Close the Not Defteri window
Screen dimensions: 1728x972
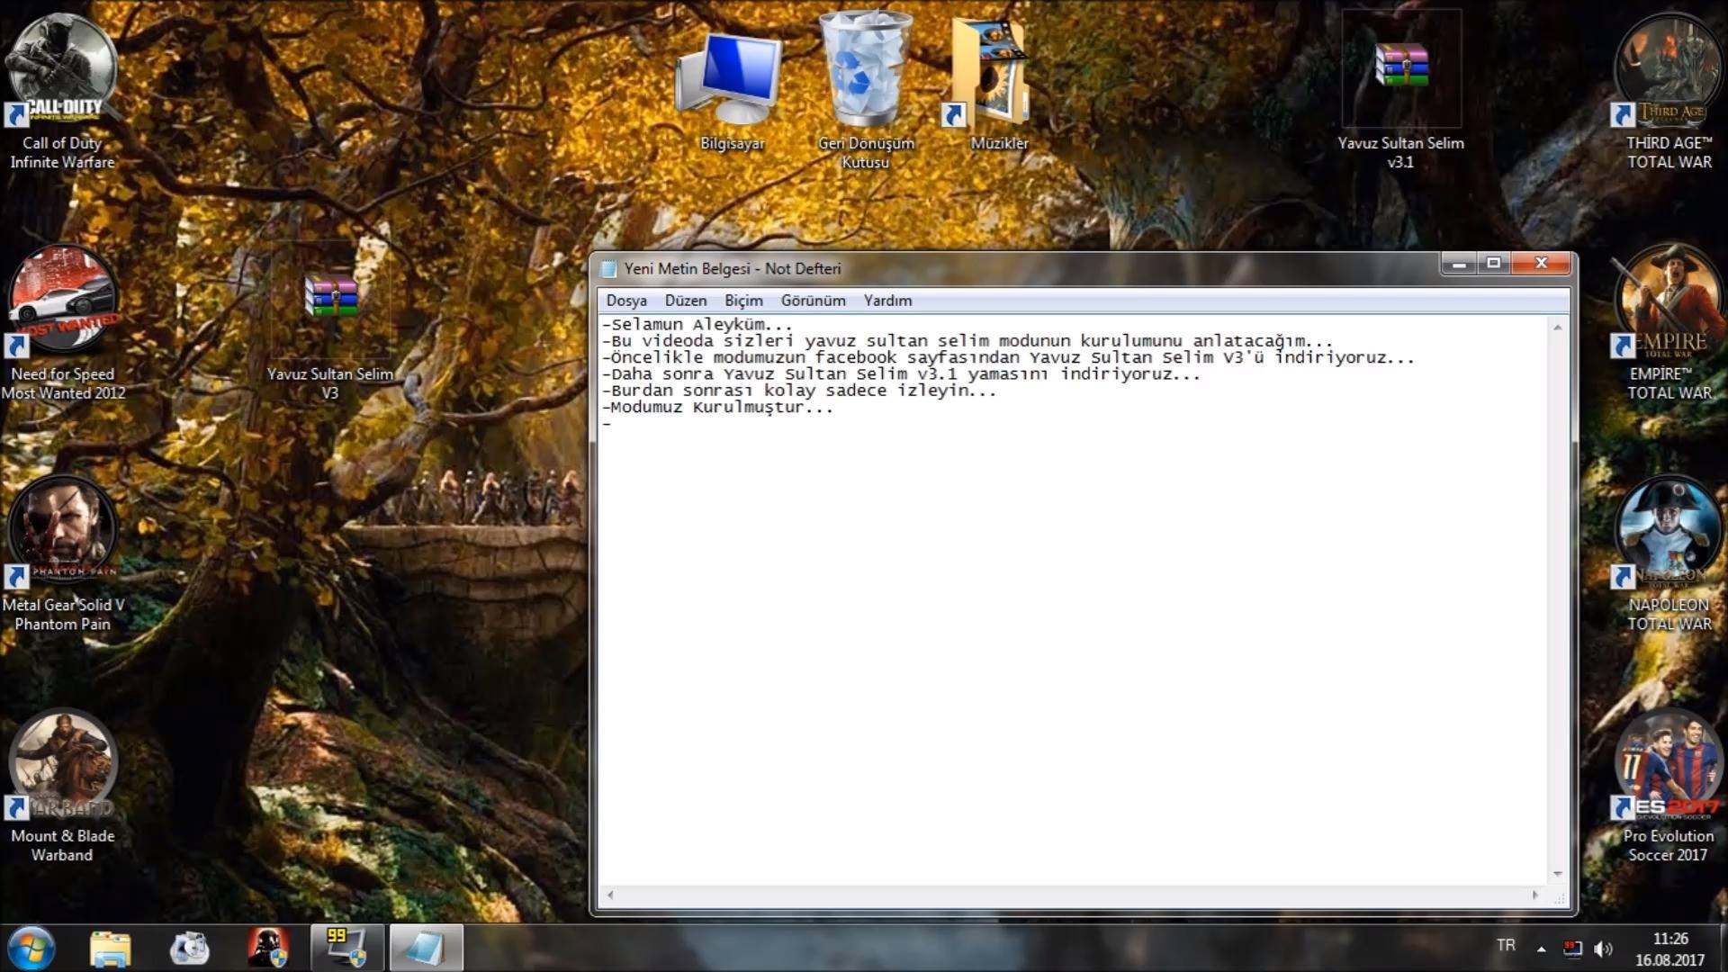pos(1541,264)
